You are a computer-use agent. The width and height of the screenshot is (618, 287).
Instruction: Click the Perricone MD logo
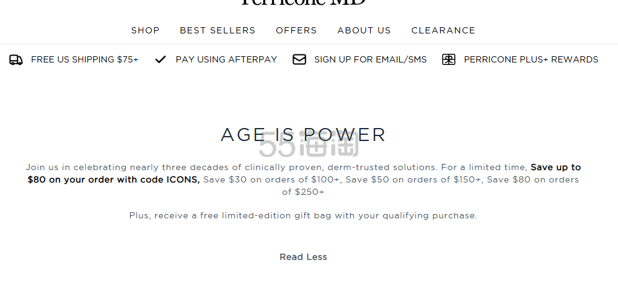303,2
